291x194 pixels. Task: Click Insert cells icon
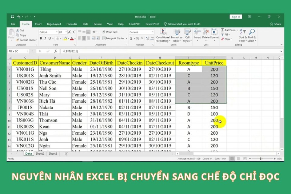point(197,32)
